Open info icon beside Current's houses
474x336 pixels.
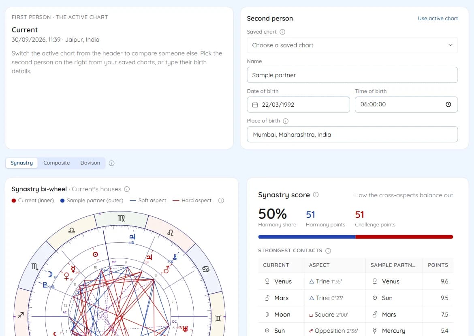click(x=127, y=189)
